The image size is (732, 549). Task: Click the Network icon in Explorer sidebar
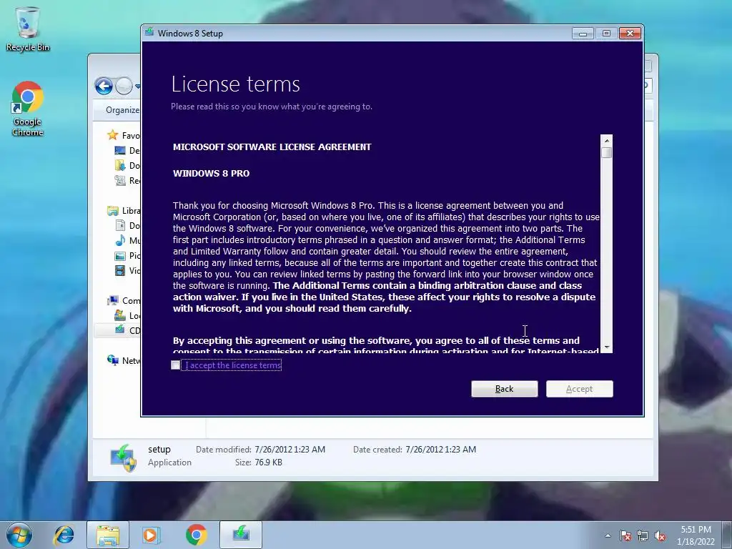click(112, 360)
